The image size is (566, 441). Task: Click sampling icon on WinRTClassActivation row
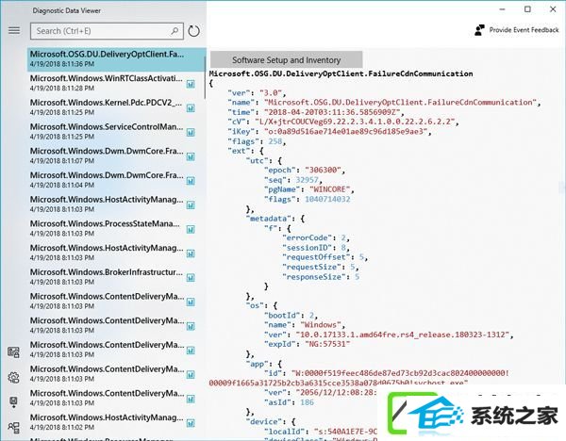(191, 84)
